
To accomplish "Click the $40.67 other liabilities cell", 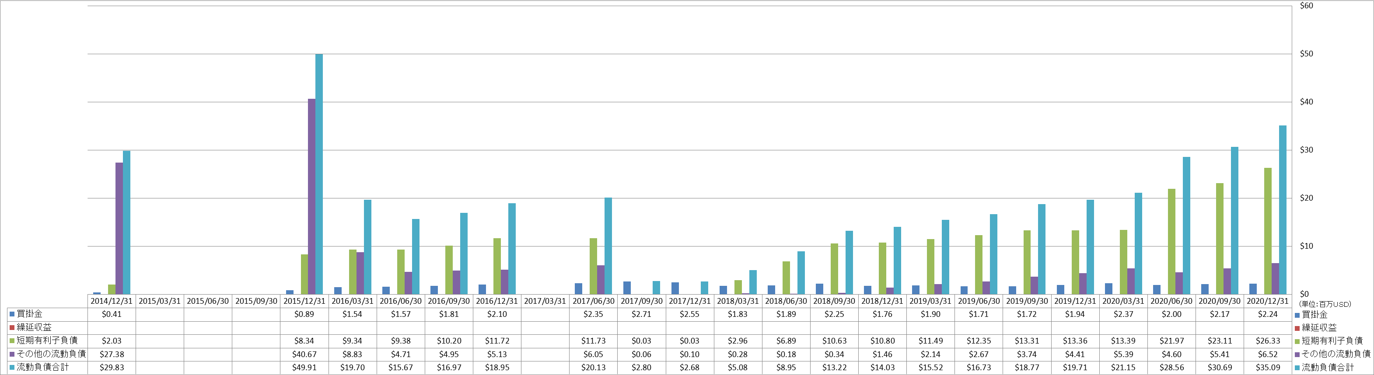I will 304,354.
